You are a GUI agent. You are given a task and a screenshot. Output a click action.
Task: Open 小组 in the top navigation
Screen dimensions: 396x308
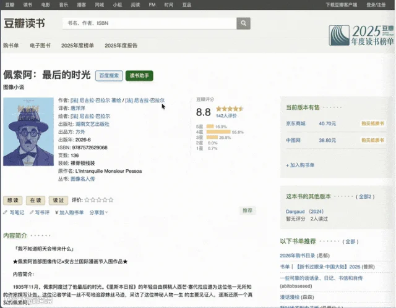click(117, 5)
